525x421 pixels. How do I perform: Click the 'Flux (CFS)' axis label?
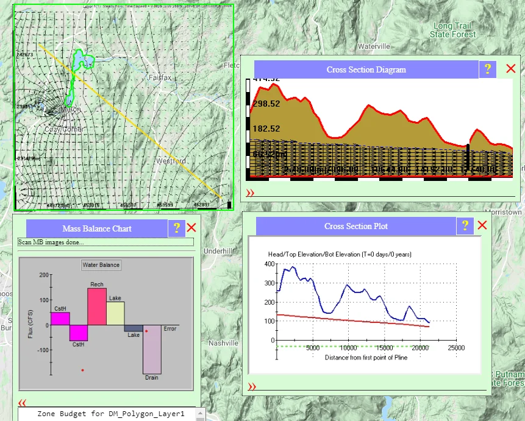30,324
